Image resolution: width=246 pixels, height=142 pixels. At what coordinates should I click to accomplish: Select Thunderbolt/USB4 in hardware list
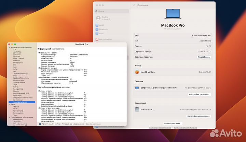point(20,74)
